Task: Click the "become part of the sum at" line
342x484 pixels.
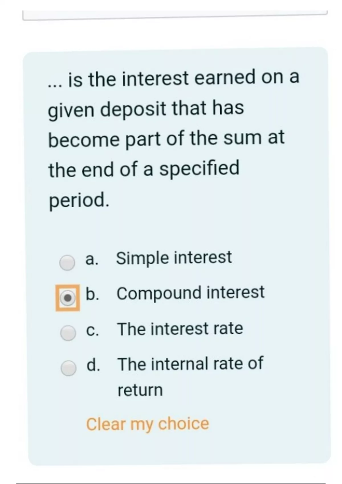Action: pyautogui.click(x=166, y=138)
